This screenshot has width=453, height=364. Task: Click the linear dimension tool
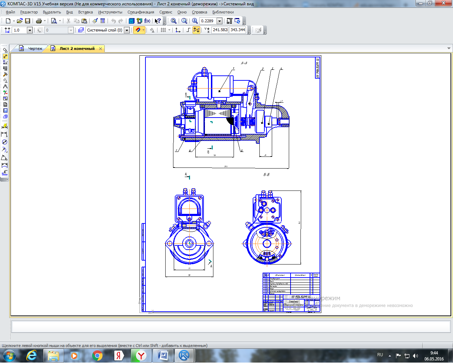[4, 134]
